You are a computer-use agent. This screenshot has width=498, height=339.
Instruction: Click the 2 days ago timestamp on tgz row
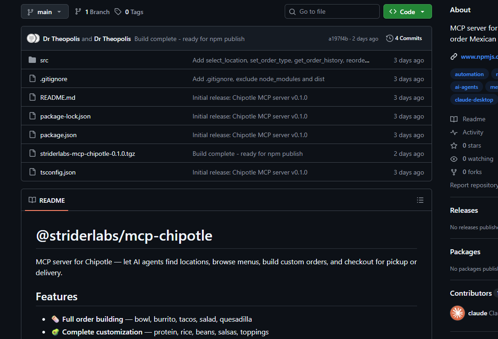pos(409,154)
